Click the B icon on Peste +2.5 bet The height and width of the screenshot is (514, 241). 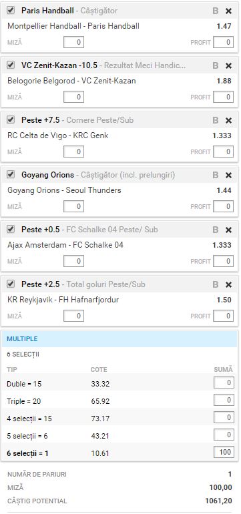click(216, 284)
